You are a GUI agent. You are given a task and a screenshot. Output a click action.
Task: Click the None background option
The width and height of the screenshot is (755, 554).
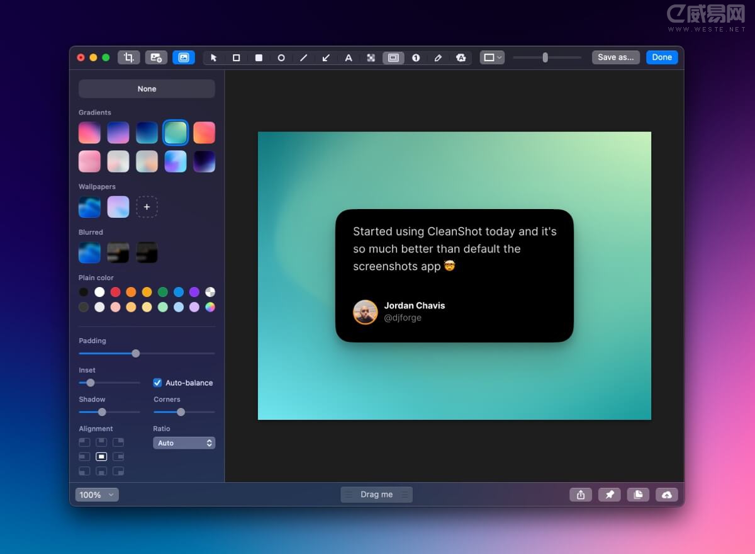tap(147, 89)
